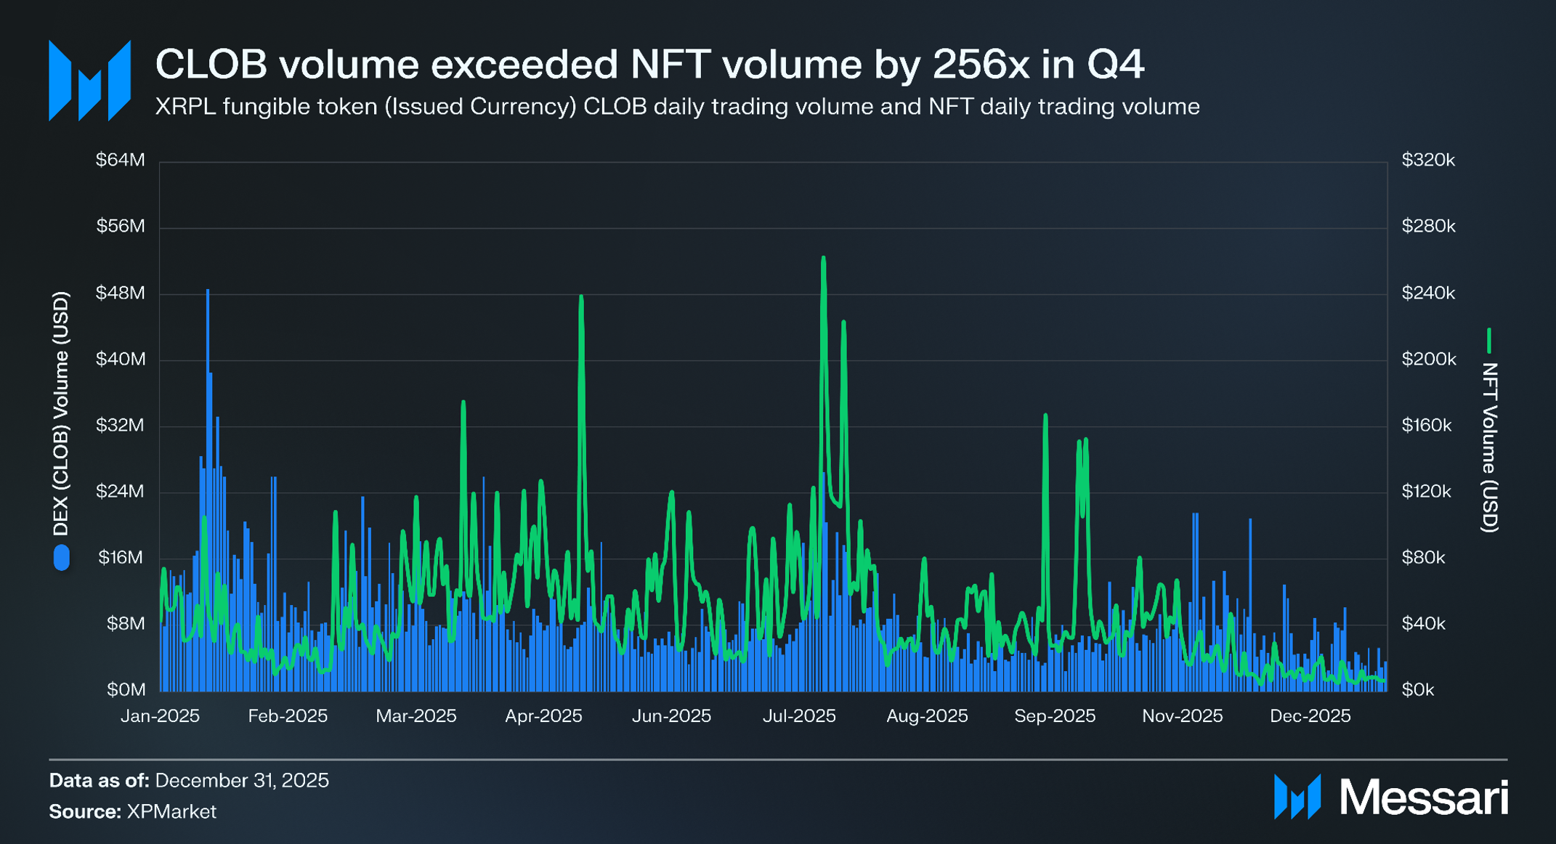
Task: Click the Messari wordmark text
Action: [1423, 798]
